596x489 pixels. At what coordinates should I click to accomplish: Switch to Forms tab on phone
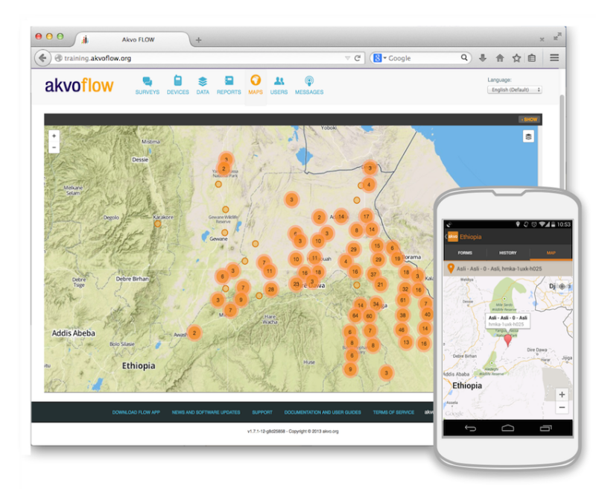(x=465, y=253)
